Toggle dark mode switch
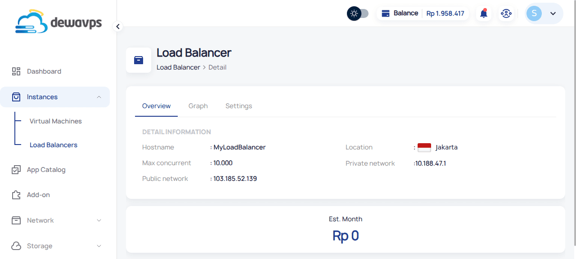 pyautogui.click(x=358, y=13)
